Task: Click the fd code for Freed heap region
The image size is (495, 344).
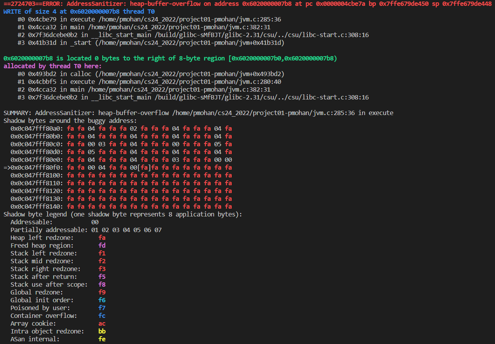Action: tap(102, 246)
